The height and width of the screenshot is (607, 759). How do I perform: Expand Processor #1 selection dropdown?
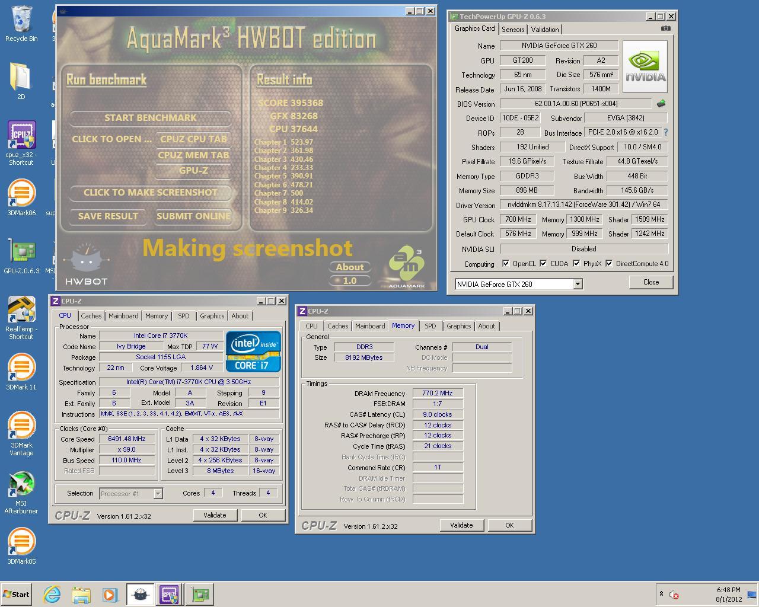(x=158, y=493)
